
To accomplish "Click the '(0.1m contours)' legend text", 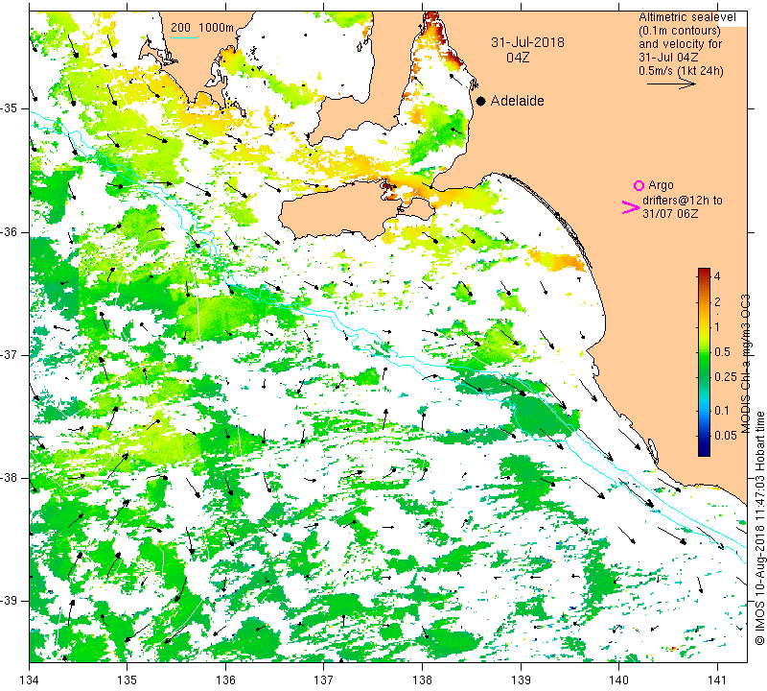I will 679,31.
